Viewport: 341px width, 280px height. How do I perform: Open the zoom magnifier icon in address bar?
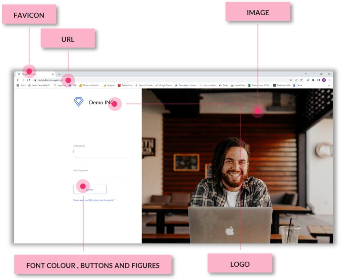(291, 80)
